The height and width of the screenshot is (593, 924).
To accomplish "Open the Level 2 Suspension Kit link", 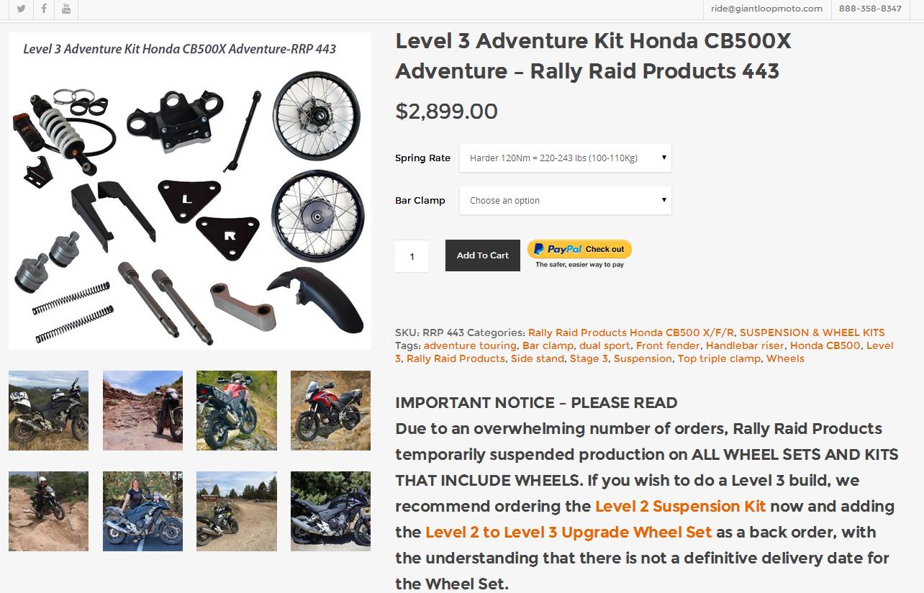I will (x=680, y=506).
